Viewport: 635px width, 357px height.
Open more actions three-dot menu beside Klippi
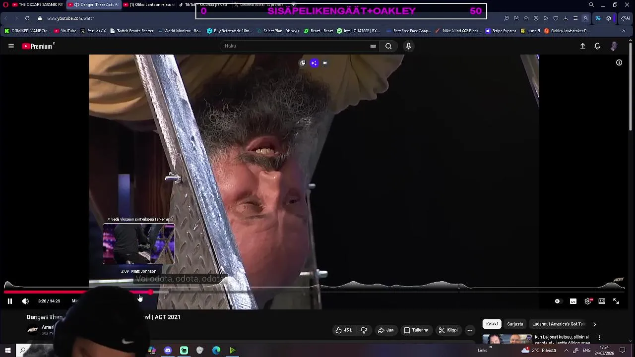[x=470, y=330]
